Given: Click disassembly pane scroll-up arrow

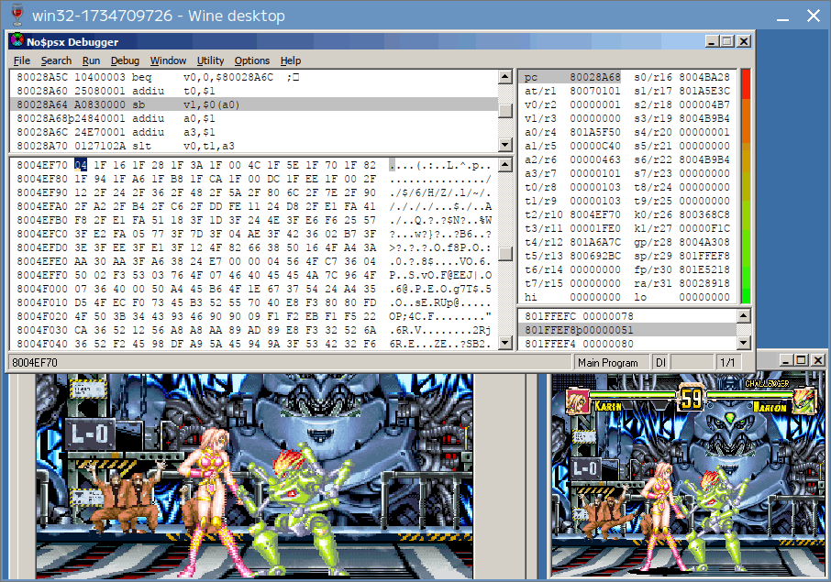Looking at the screenshot, I should pos(505,77).
